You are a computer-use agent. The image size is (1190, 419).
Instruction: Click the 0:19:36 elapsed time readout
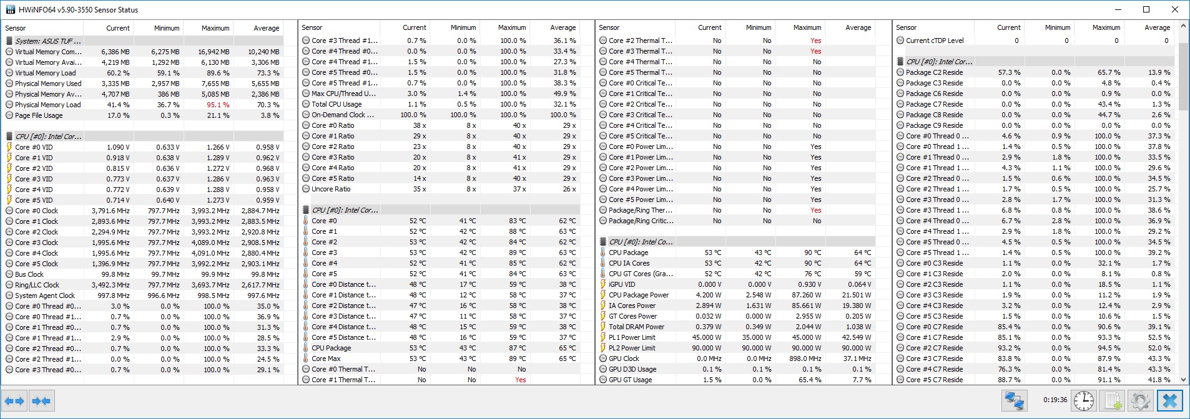coord(1055,400)
